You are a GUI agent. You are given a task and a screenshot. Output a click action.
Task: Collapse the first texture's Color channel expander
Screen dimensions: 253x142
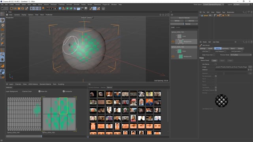[x=176, y=35]
